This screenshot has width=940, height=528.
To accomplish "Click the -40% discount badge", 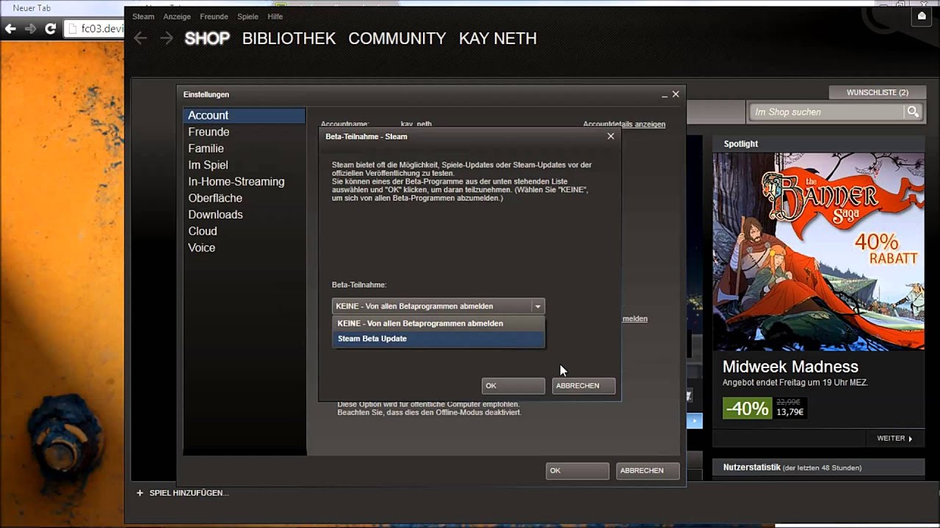I will pyautogui.click(x=747, y=408).
